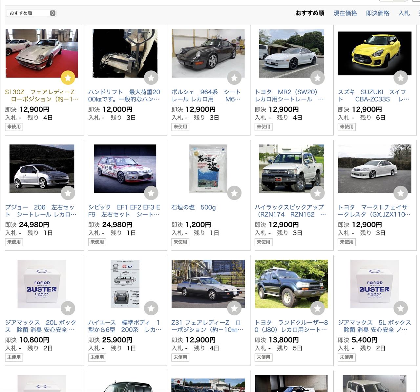Sort by 入札
This screenshot has width=420, height=392.
coord(404,13)
